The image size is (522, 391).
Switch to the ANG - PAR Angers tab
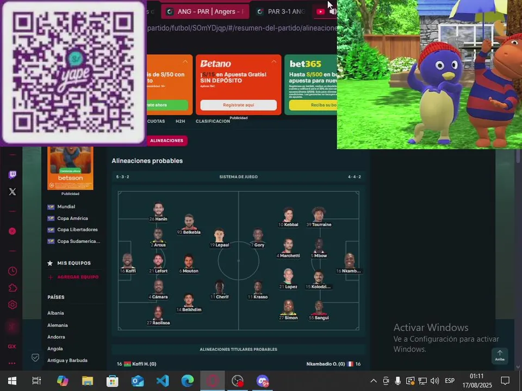[x=205, y=11]
